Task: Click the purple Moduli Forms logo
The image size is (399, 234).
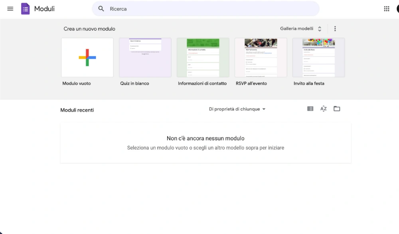Action: click(x=25, y=9)
